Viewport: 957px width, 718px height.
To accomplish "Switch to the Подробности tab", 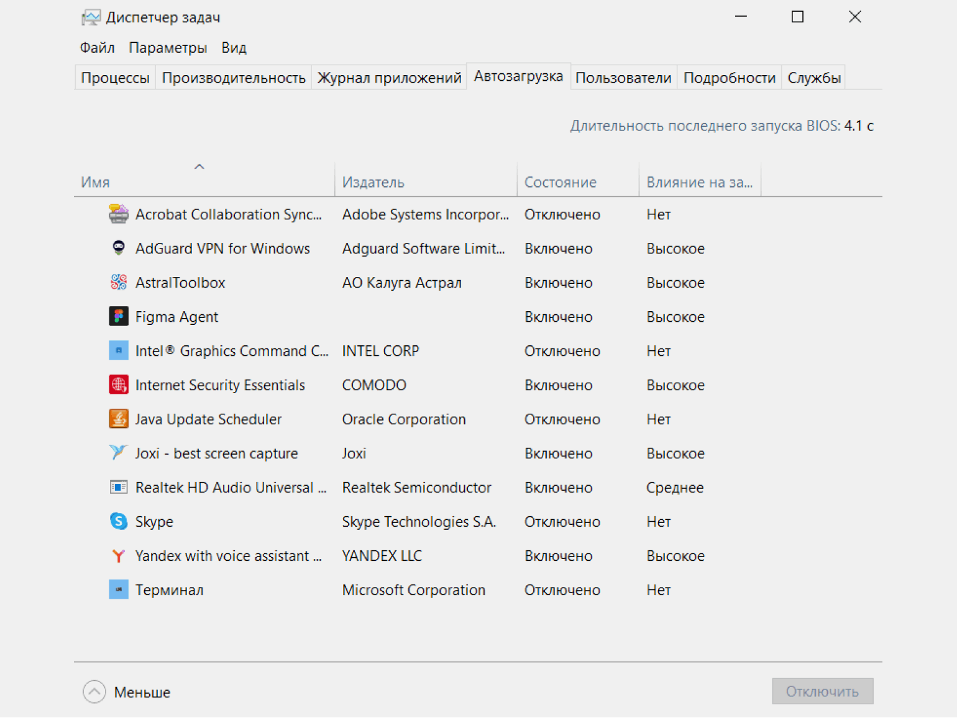I will click(730, 78).
